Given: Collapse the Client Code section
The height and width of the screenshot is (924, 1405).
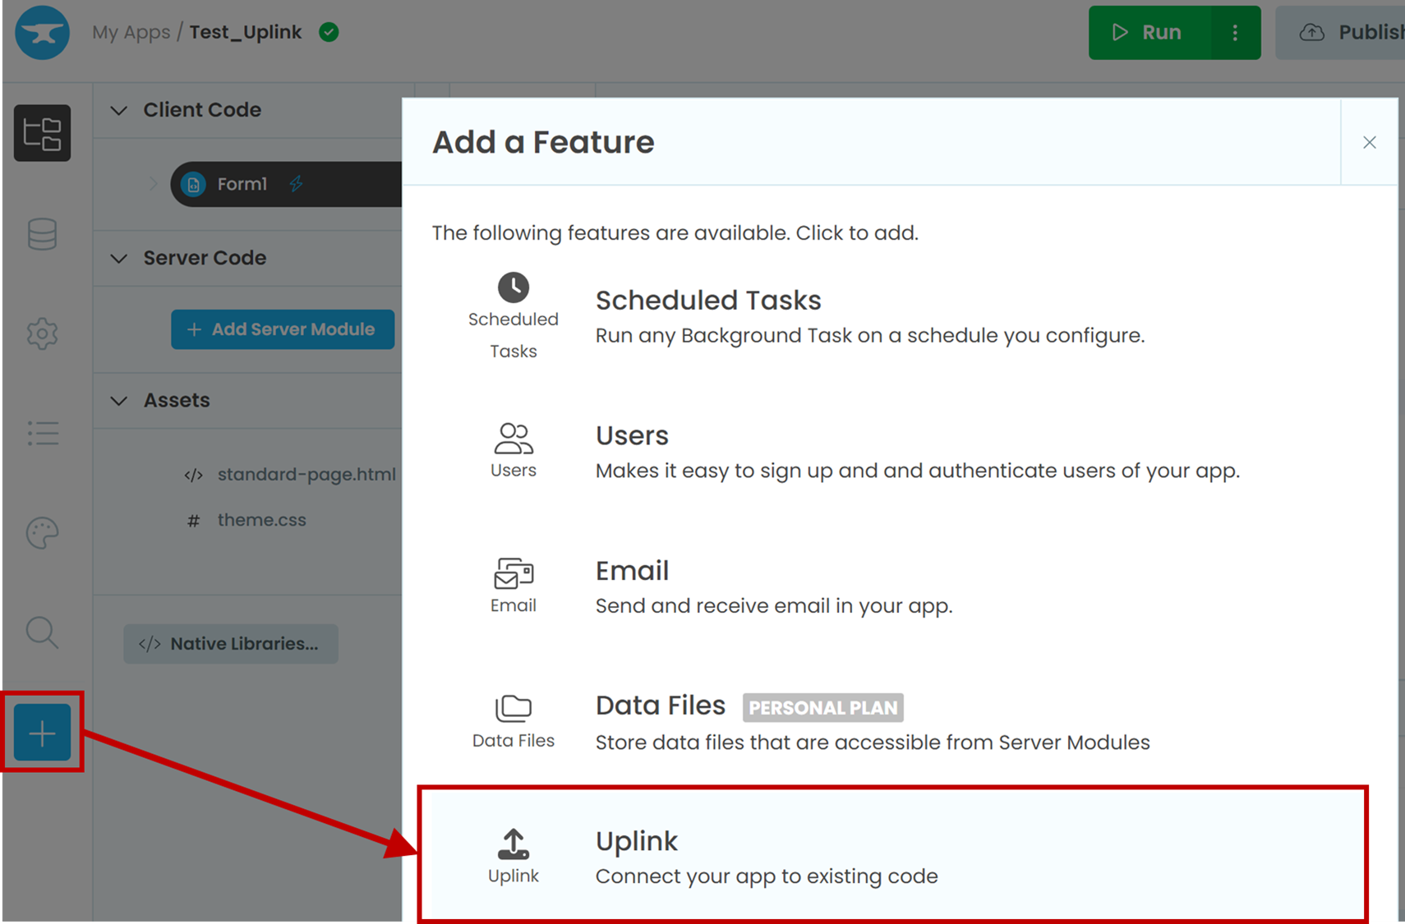Looking at the screenshot, I should point(119,110).
